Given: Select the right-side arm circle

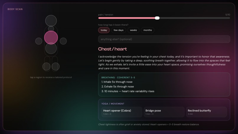Looking at the screenshot, I should pos(63,41).
